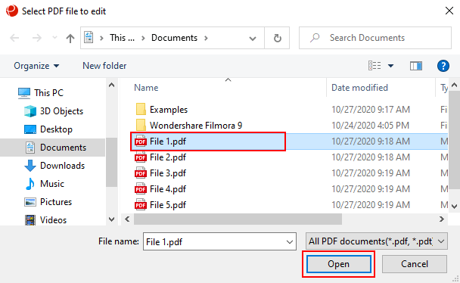Click the Open button

point(338,264)
